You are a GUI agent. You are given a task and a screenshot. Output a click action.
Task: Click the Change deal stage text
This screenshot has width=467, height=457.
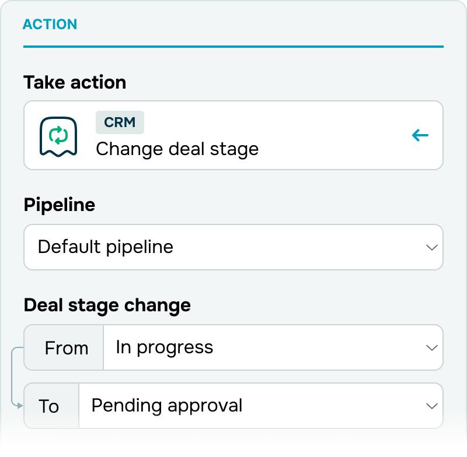coord(177,149)
